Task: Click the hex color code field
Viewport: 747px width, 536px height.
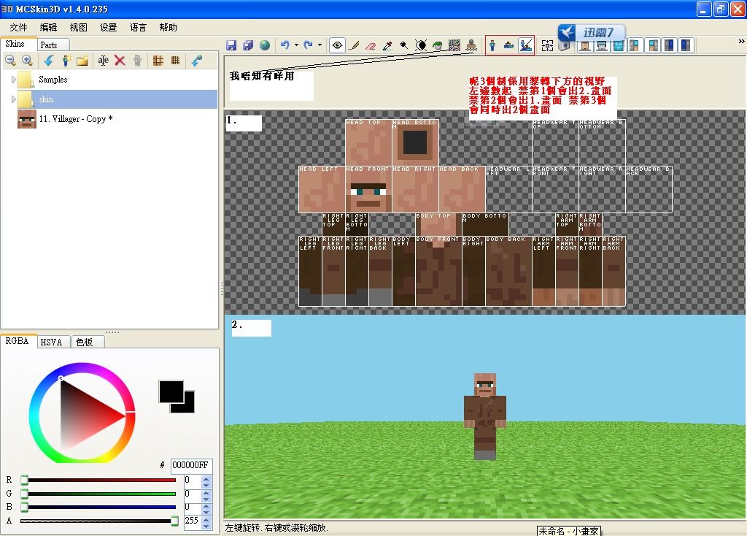Action: coord(191,465)
